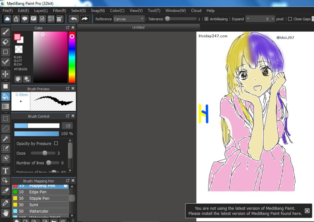The height and width of the screenshot is (222, 314).
Task: Open the Snap menu
Action: coord(98,11)
